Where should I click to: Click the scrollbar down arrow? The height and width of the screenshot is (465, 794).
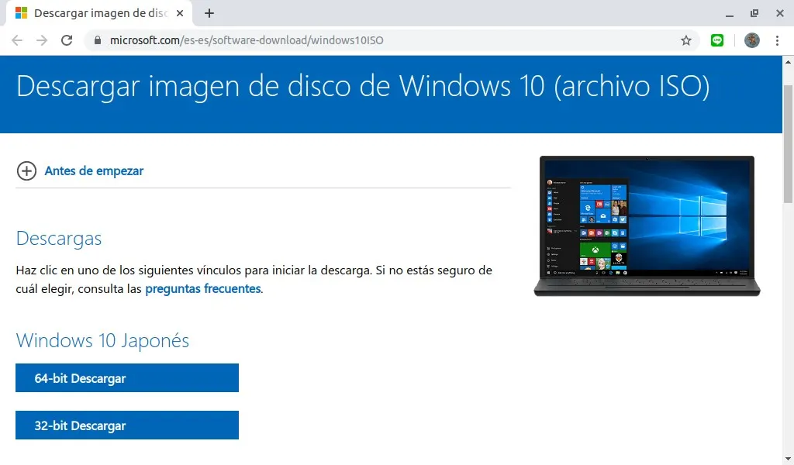788,459
